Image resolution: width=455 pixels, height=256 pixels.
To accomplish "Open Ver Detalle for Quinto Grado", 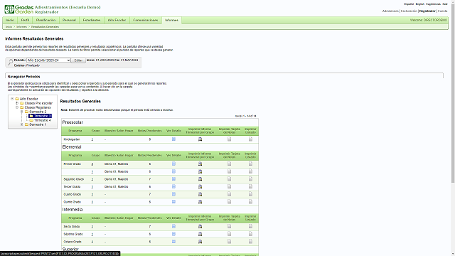I will click(173, 202).
